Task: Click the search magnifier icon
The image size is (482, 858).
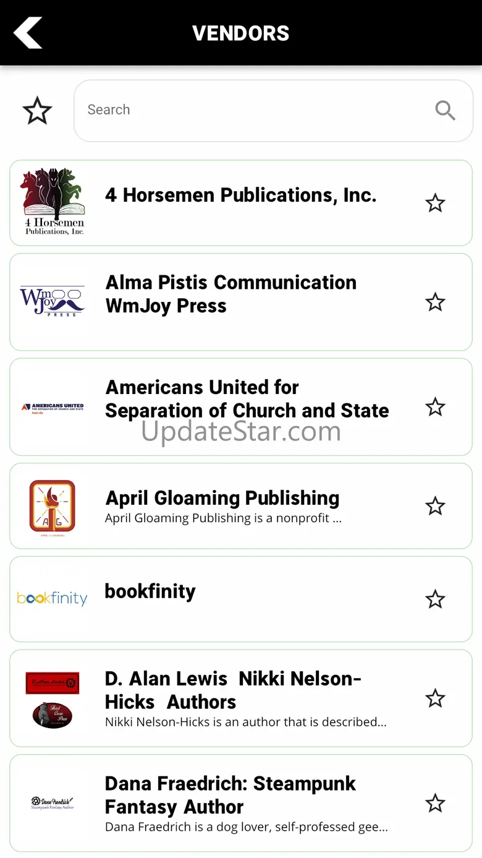Action: click(x=445, y=111)
